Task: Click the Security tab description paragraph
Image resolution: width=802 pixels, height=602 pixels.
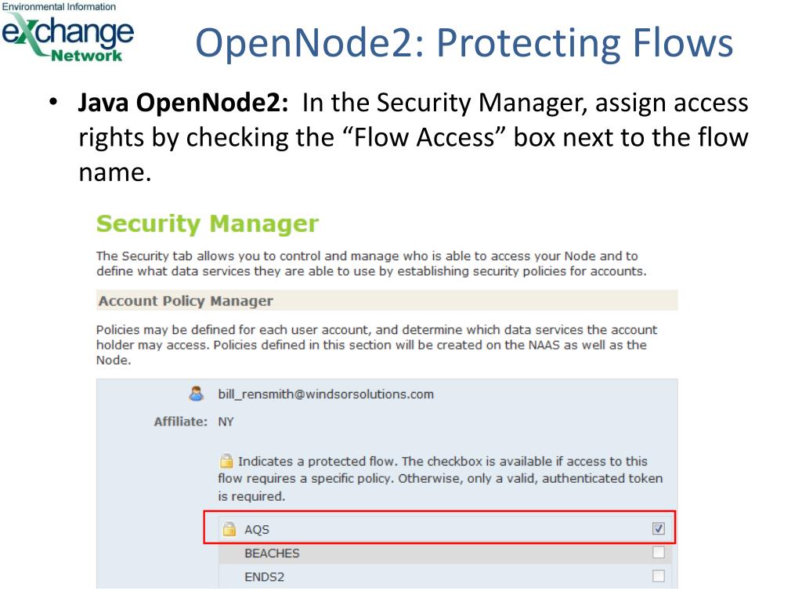Action: (371, 263)
